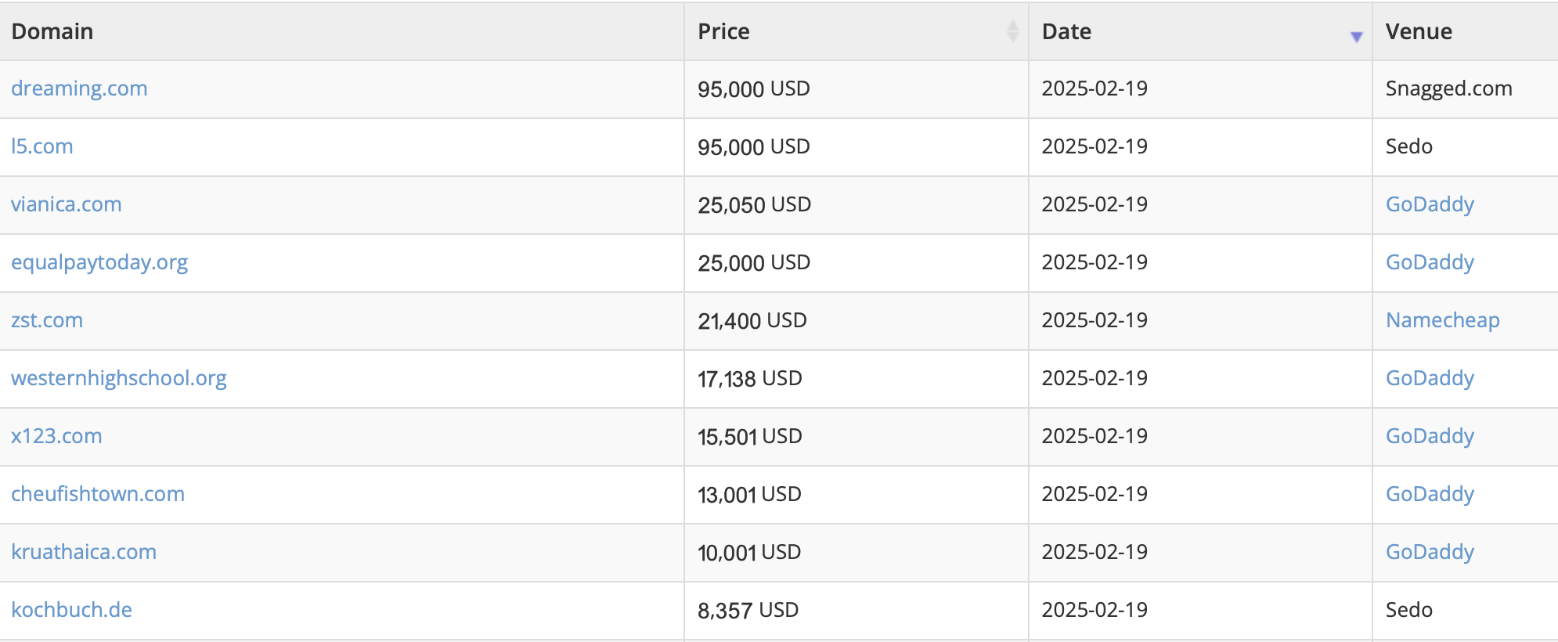Click x123.com domain link
This screenshot has height=642, width=1558.
pos(56,436)
